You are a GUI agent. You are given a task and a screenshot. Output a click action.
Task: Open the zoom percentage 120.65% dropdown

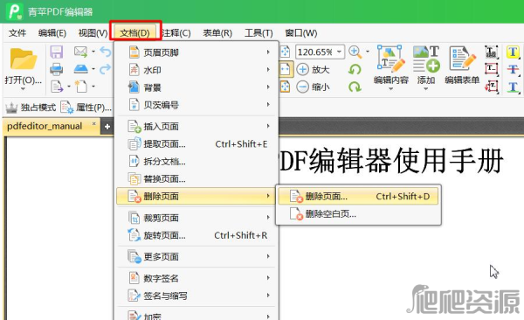tap(339, 52)
